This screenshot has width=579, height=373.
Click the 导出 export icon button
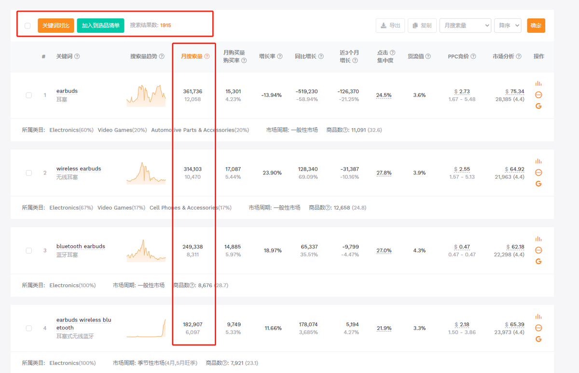click(390, 26)
